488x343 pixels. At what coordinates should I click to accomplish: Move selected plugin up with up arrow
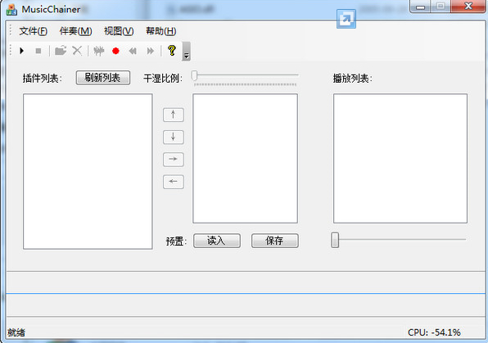[174, 115]
